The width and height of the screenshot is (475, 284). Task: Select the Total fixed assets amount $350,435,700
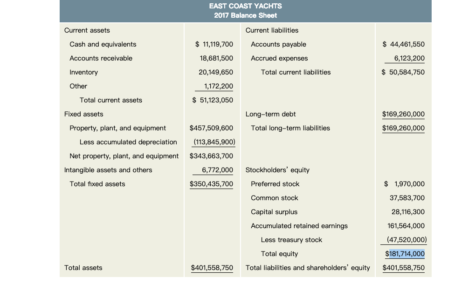coord(211,184)
